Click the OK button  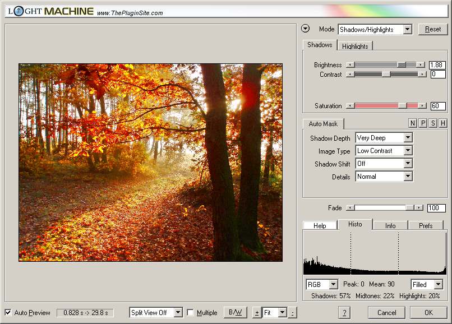pos(428,313)
